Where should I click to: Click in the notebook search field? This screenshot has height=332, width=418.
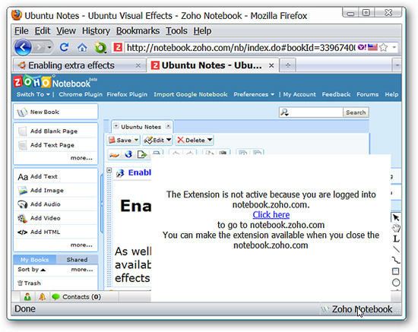pyautogui.click(x=311, y=112)
